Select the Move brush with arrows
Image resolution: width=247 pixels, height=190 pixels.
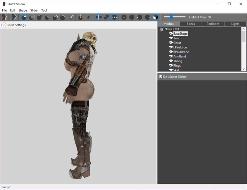(x=55, y=17)
